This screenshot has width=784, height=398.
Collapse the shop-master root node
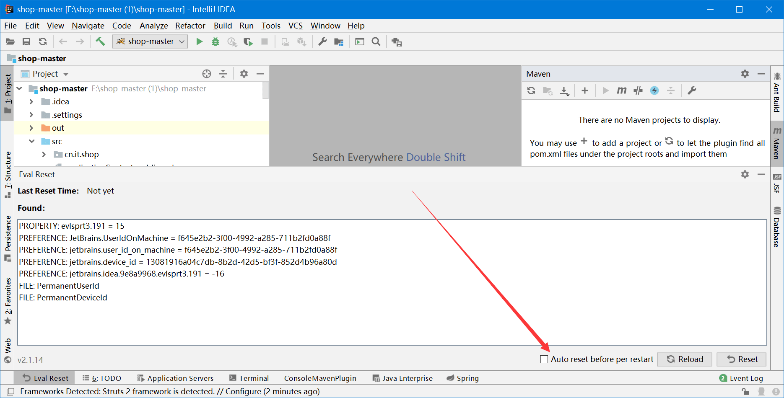(19, 88)
